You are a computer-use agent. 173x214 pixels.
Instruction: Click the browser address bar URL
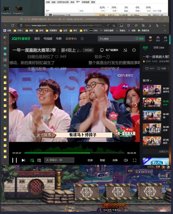click(65, 25)
